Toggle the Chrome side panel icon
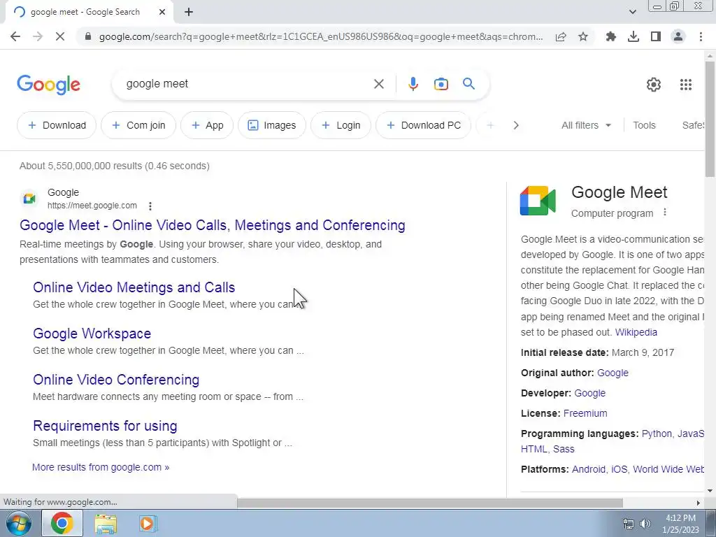The image size is (716, 537). [x=656, y=36]
